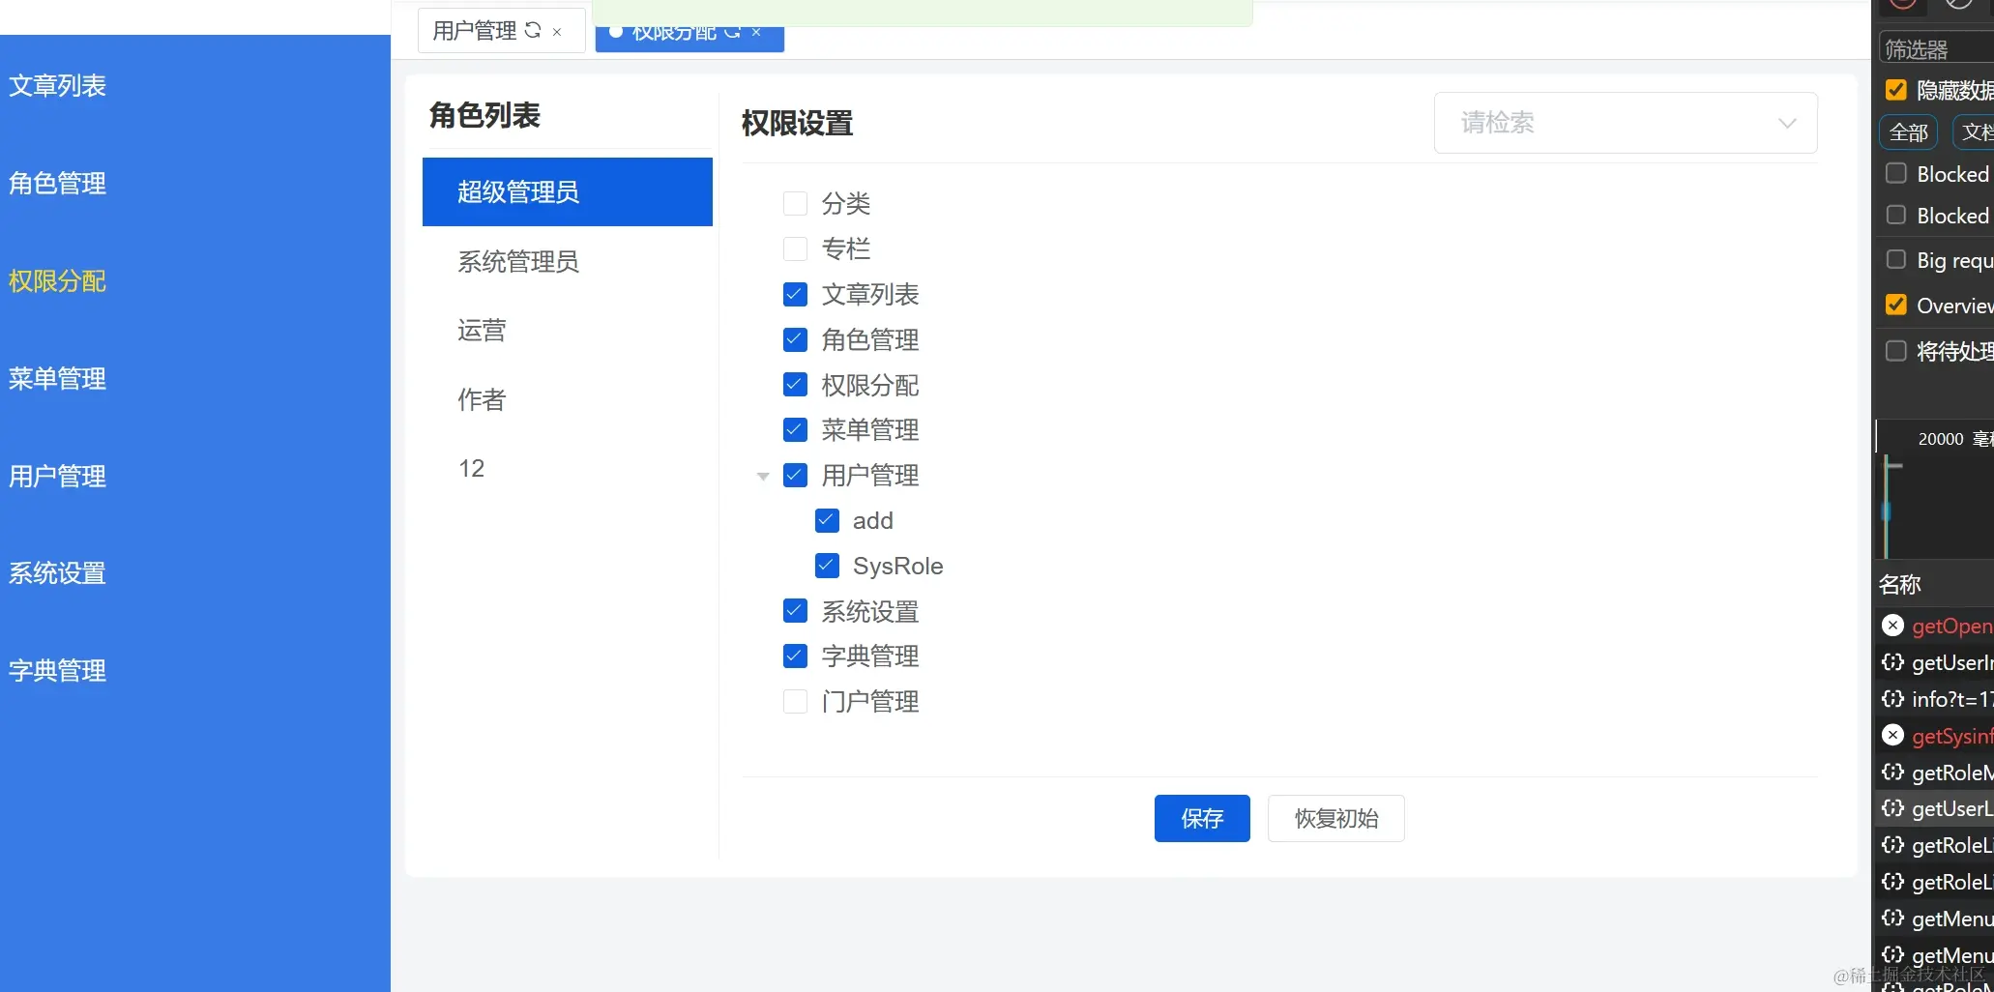Open 权限分配 in the blue sidebar

pyautogui.click(x=58, y=281)
